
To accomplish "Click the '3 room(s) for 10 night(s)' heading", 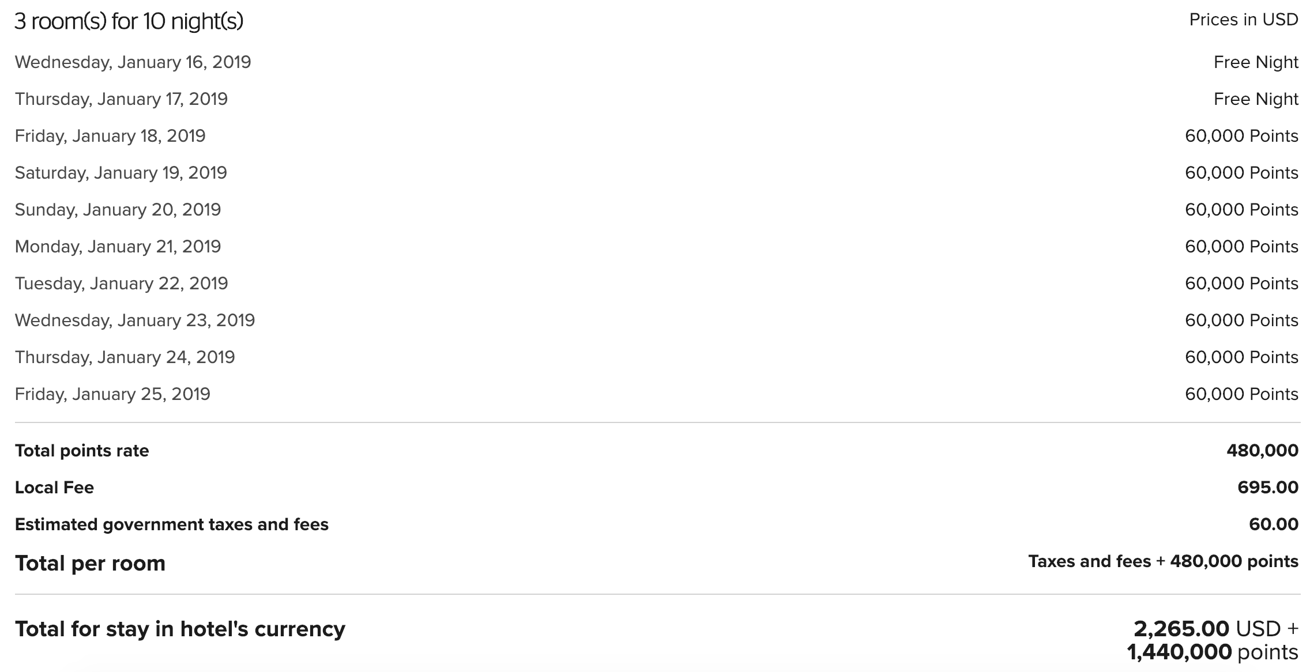I will coord(129,21).
